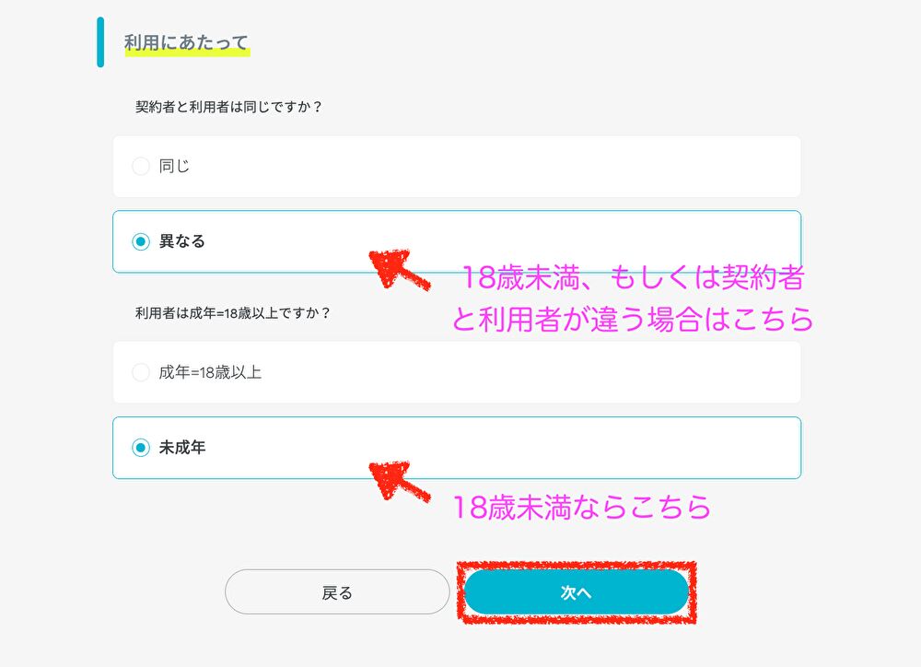Click the red arrow pointing at 未成年

click(398, 479)
